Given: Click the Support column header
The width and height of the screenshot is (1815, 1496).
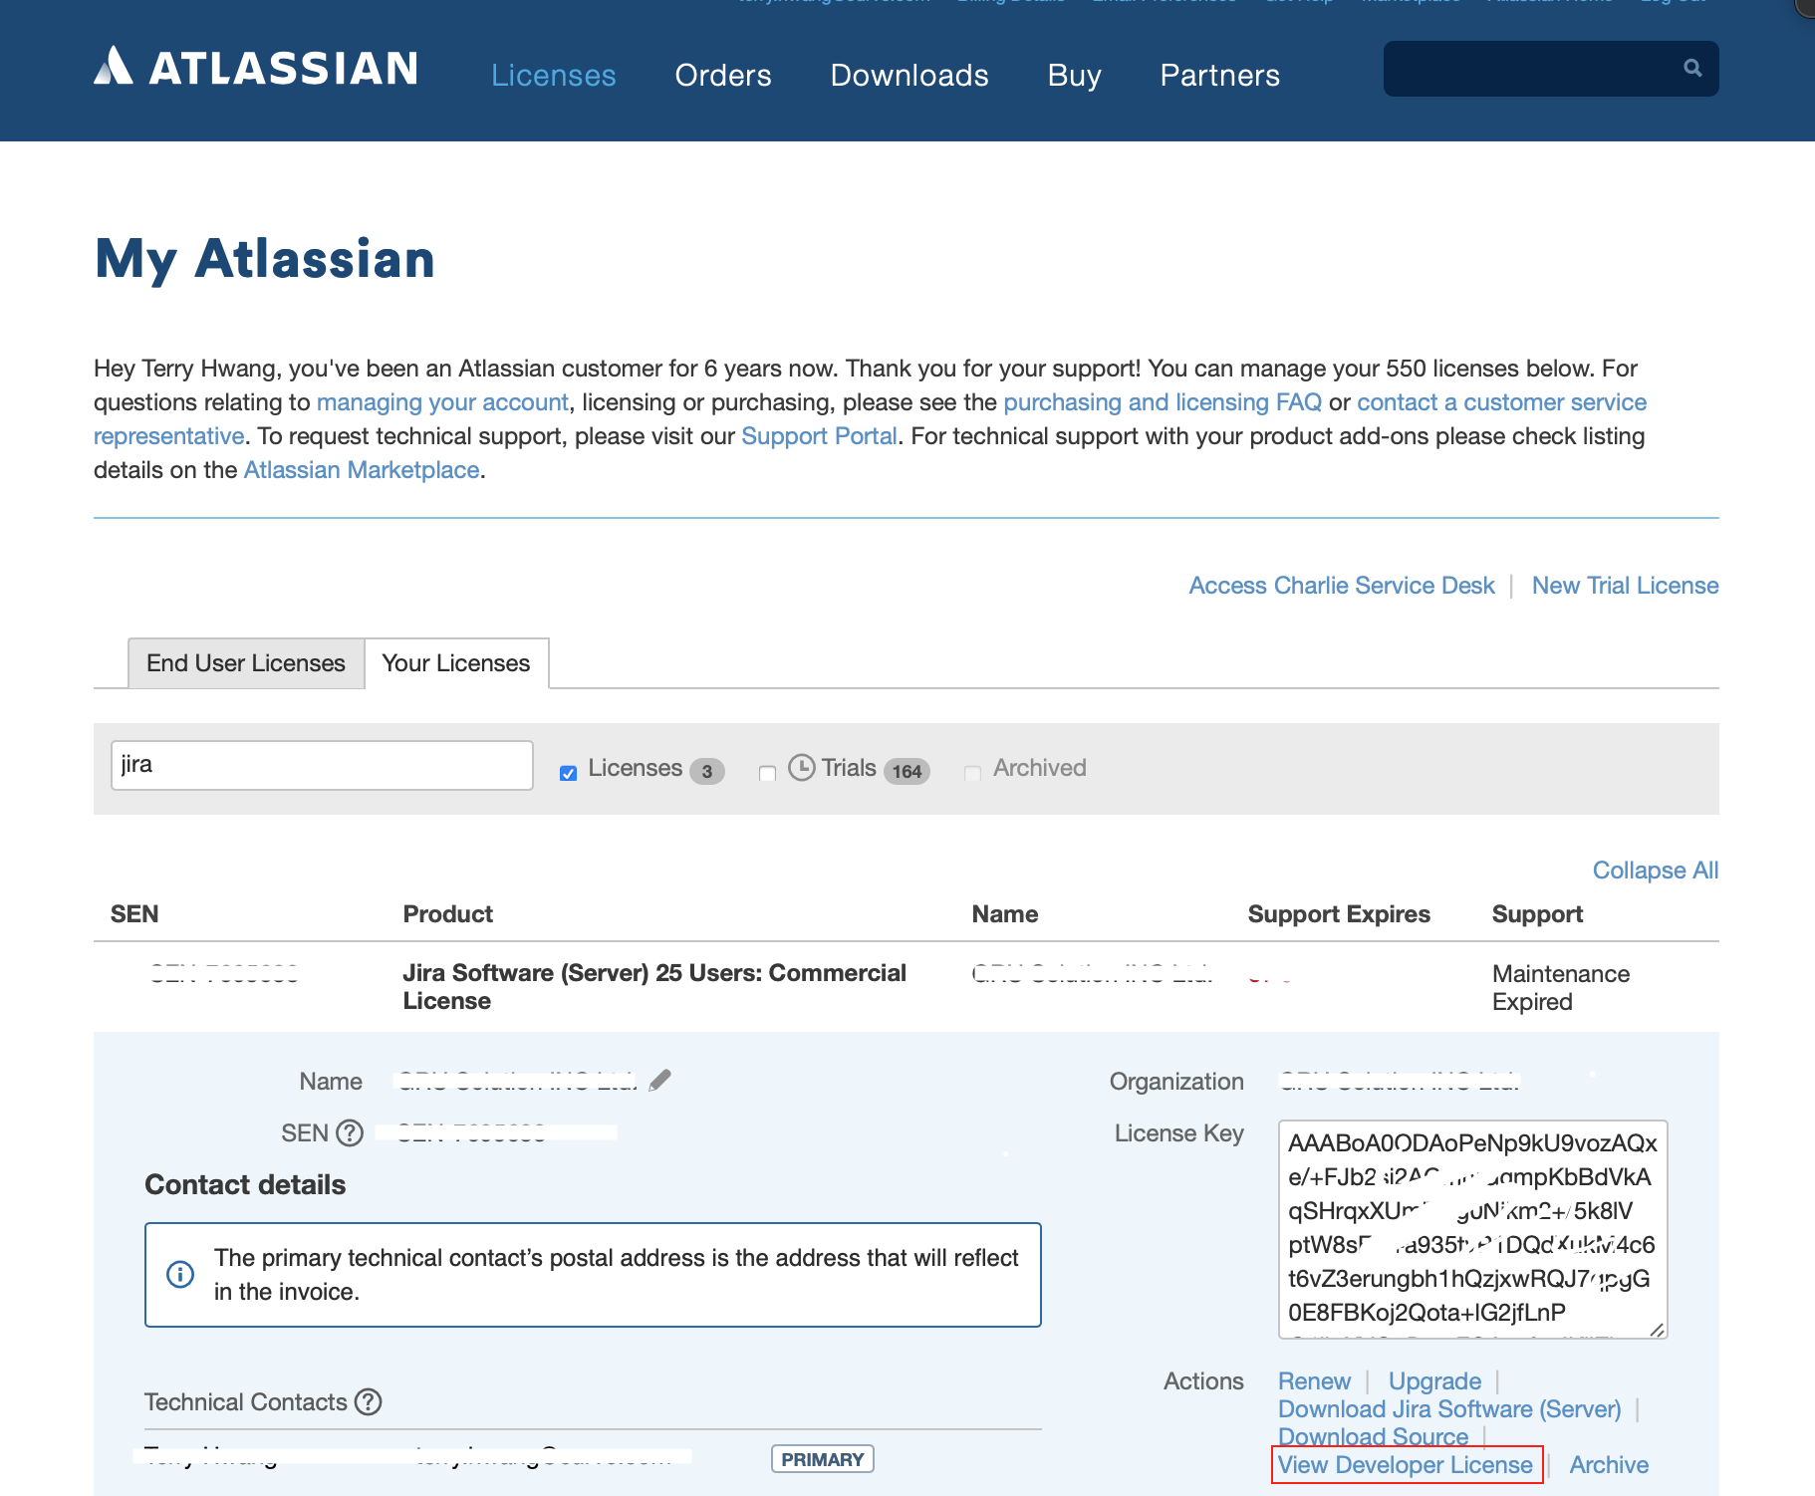Looking at the screenshot, I should 1537,914.
